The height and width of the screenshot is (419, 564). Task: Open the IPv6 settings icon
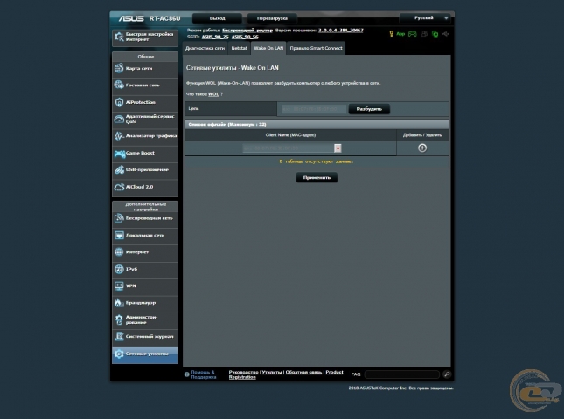tap(119, 269)
